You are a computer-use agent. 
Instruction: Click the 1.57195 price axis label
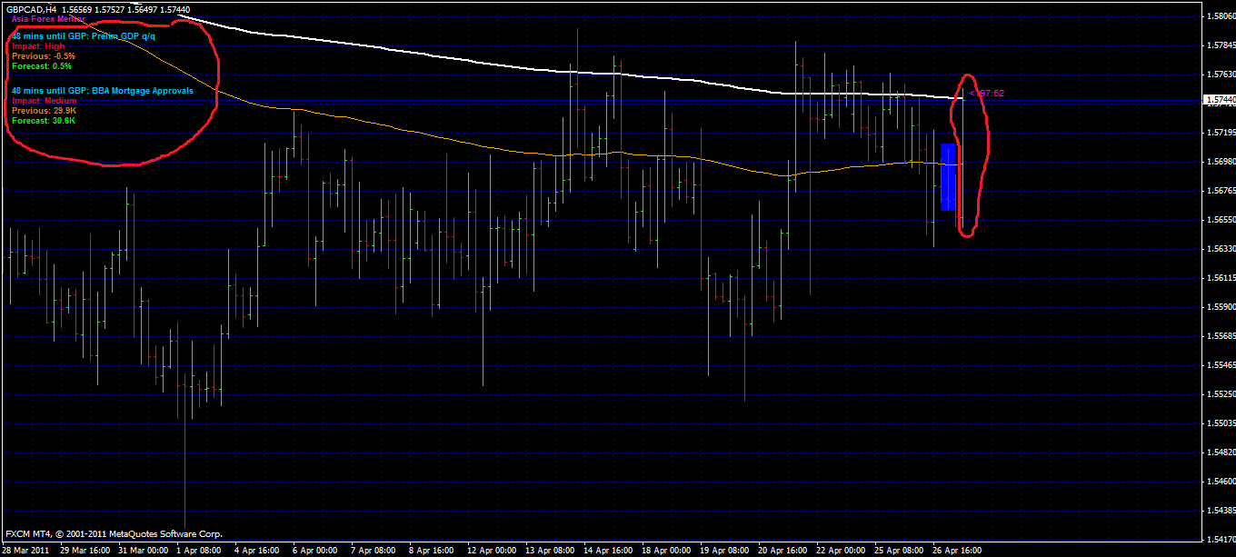point(1220,132)
